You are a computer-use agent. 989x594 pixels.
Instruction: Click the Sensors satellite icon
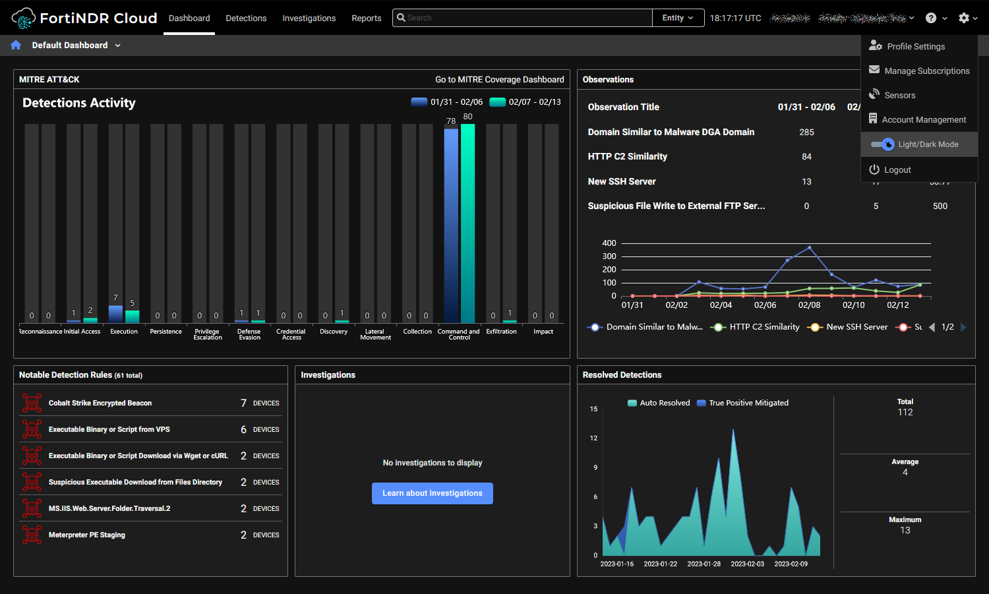(874, 95)
